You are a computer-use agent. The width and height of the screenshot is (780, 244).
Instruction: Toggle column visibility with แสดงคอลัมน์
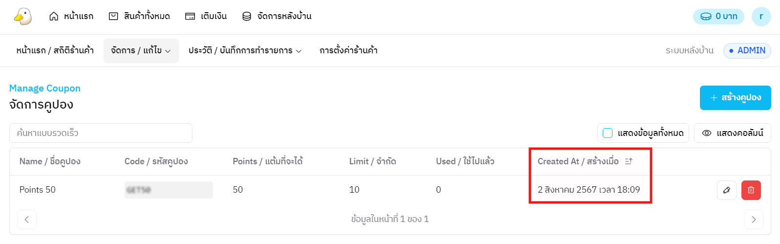pos(732,133)
